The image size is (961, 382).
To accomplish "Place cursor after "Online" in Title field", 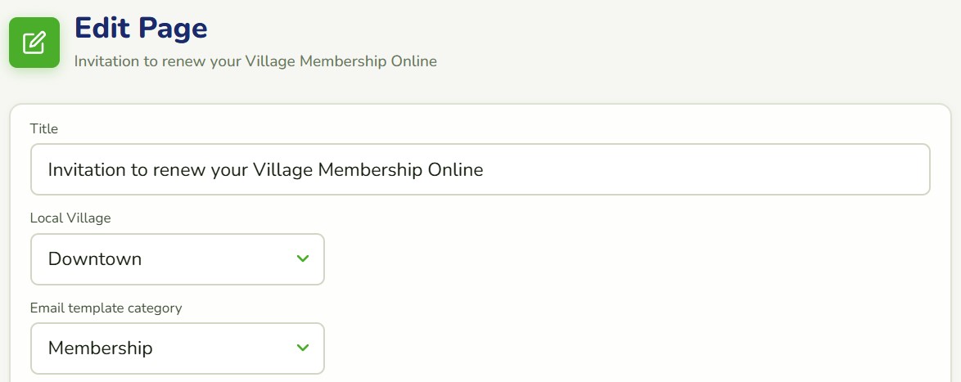I will click(485, 169).
